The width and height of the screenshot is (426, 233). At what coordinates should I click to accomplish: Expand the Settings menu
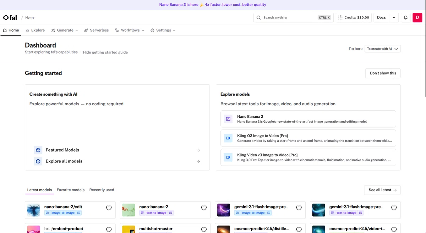(x=163, y=30)
